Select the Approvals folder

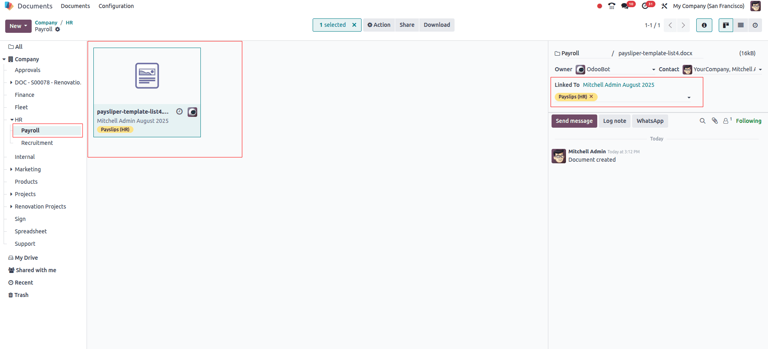[28, 70]
